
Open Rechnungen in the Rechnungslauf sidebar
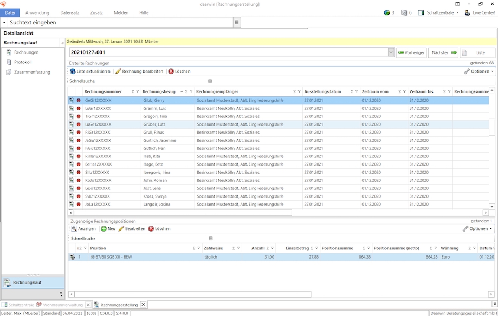coord(26,52)
